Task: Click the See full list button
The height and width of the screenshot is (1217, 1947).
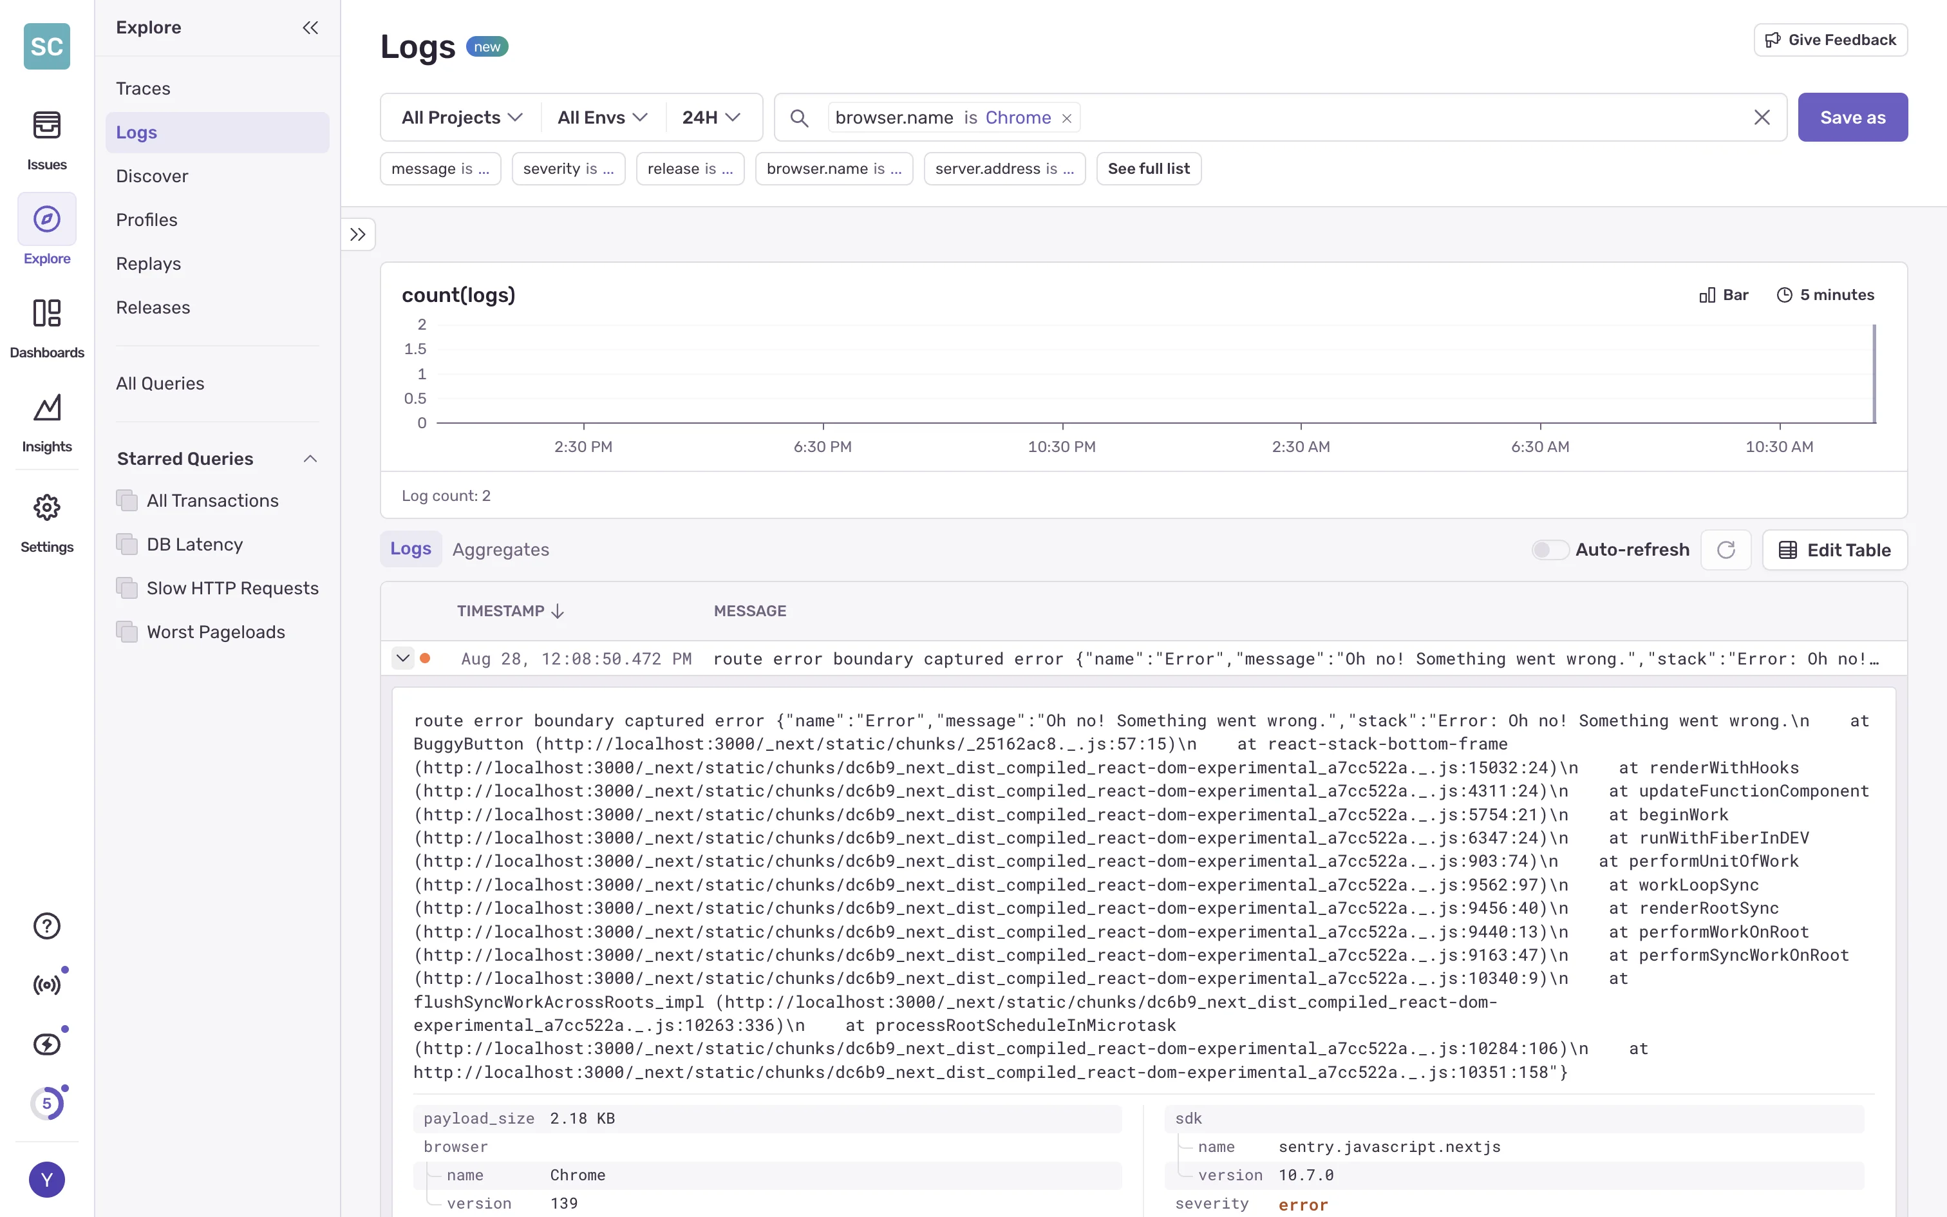Action: click(1148, 168)
